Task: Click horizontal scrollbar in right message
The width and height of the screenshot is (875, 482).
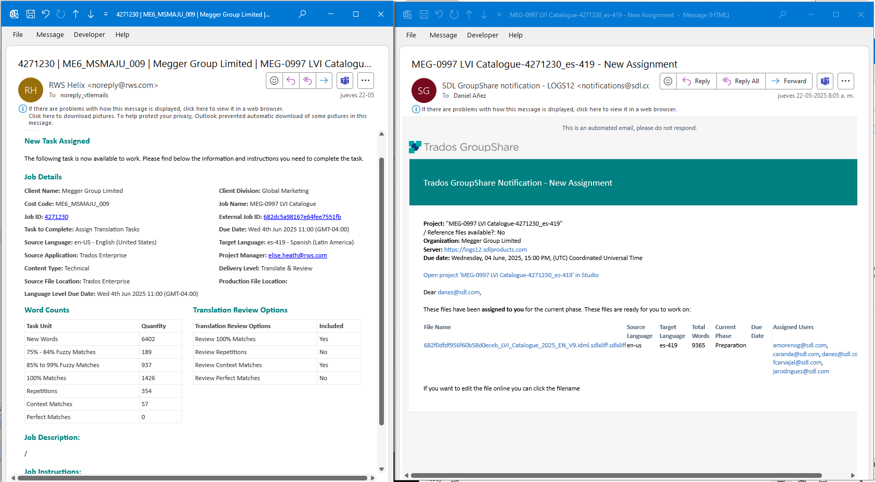Action: (x=616, y=475)
